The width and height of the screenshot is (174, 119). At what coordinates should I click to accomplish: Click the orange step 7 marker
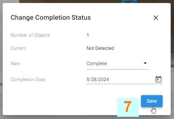[128, 107]
